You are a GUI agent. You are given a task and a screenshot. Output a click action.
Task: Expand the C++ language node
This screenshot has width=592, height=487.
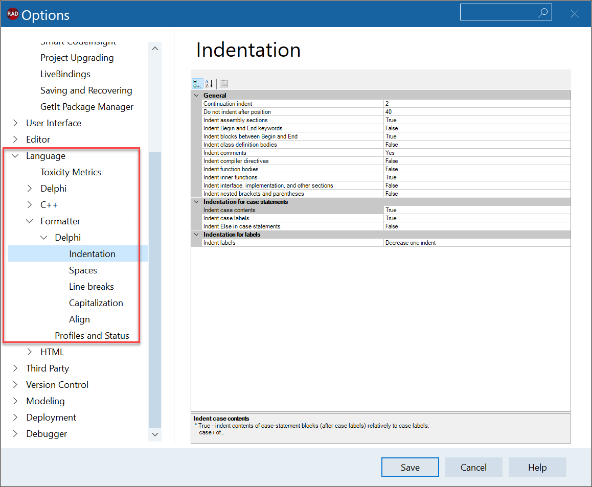(x=30, y=205)
